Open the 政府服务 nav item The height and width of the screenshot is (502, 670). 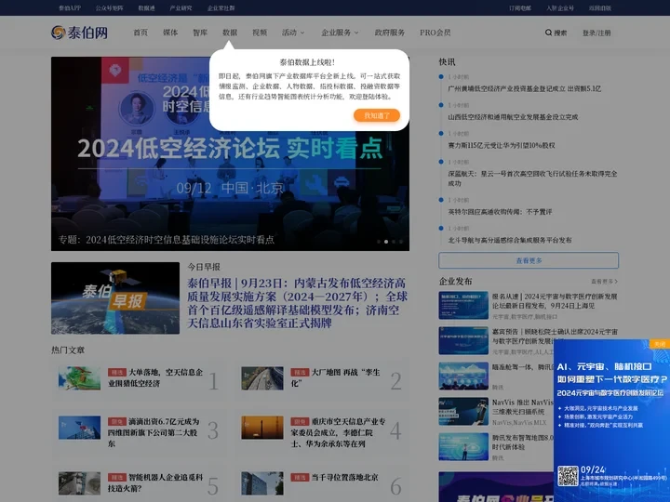tap(390, 33)
